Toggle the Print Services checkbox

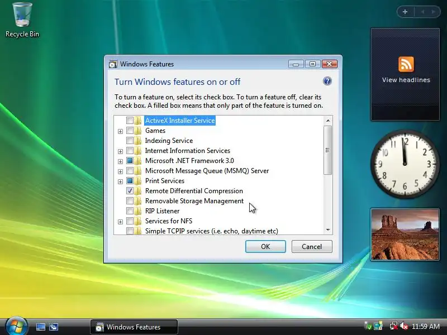[x=130, y=180]
